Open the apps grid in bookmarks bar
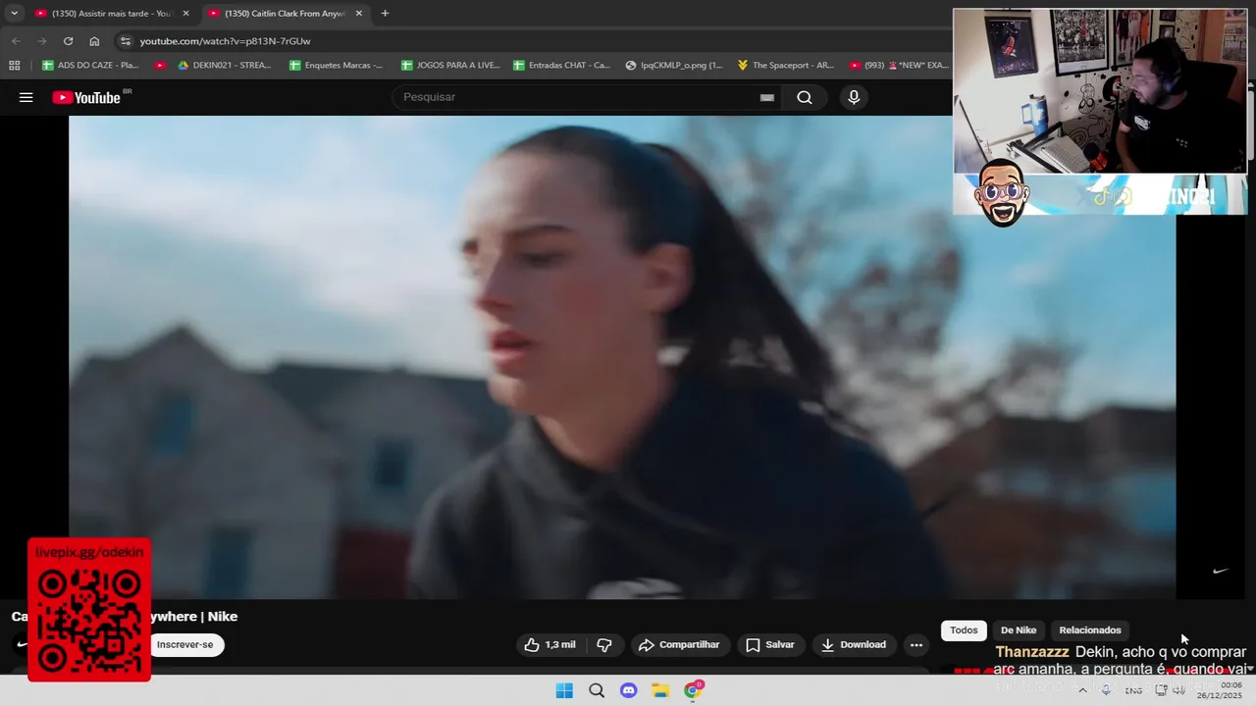Image resolution: width=1256 pixels, height=706 pixels. [x=14, y=66]
